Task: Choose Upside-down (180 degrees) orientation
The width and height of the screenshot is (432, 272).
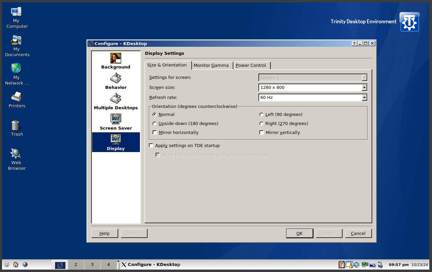Action: click(155, 124)
